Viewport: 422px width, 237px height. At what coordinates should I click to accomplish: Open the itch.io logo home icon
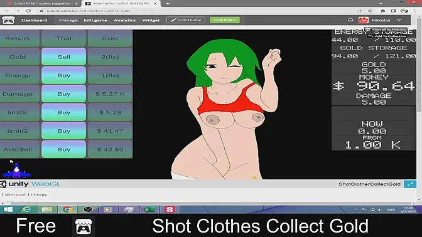[x=8, y=20]
